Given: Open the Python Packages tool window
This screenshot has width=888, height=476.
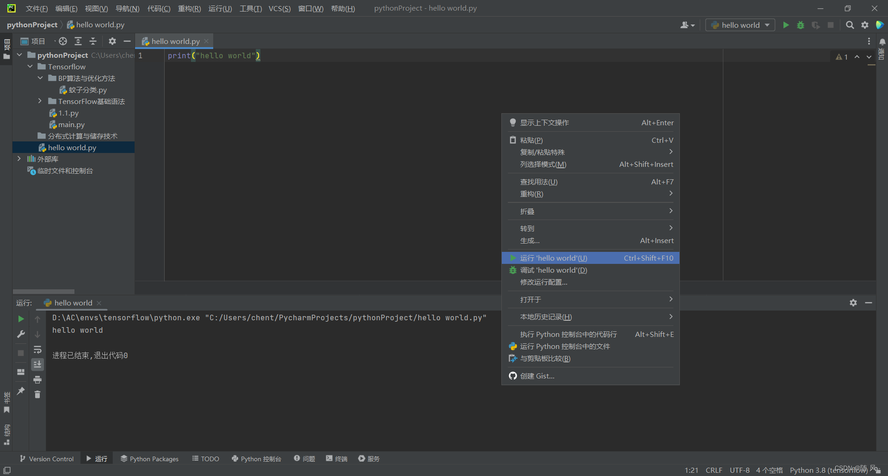Looking at the screenshot, I should [x=149, y=458].
